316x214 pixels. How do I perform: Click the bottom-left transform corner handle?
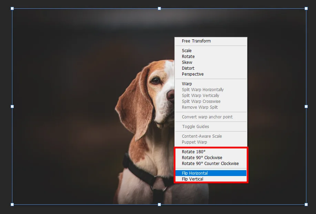12,205
